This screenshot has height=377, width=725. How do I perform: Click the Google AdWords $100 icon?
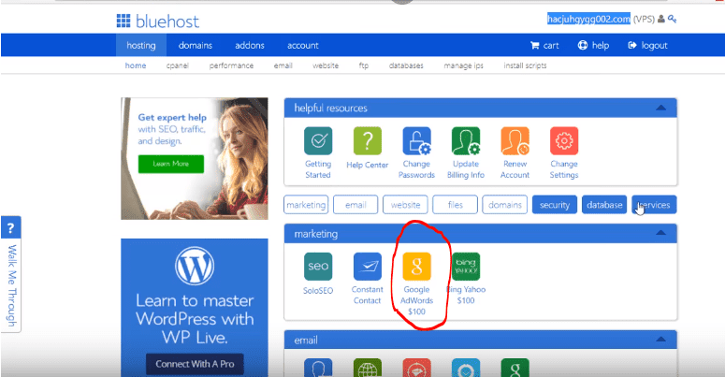416,267
